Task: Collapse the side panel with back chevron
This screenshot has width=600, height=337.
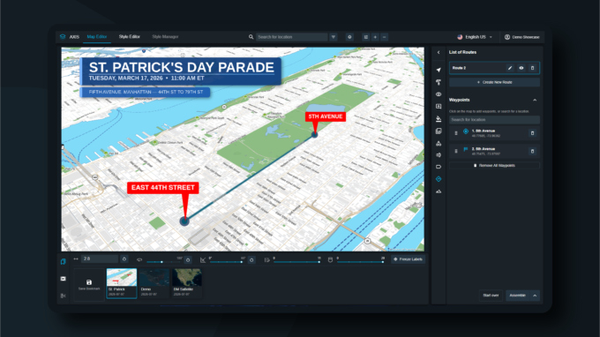Action: coord(439,52)
